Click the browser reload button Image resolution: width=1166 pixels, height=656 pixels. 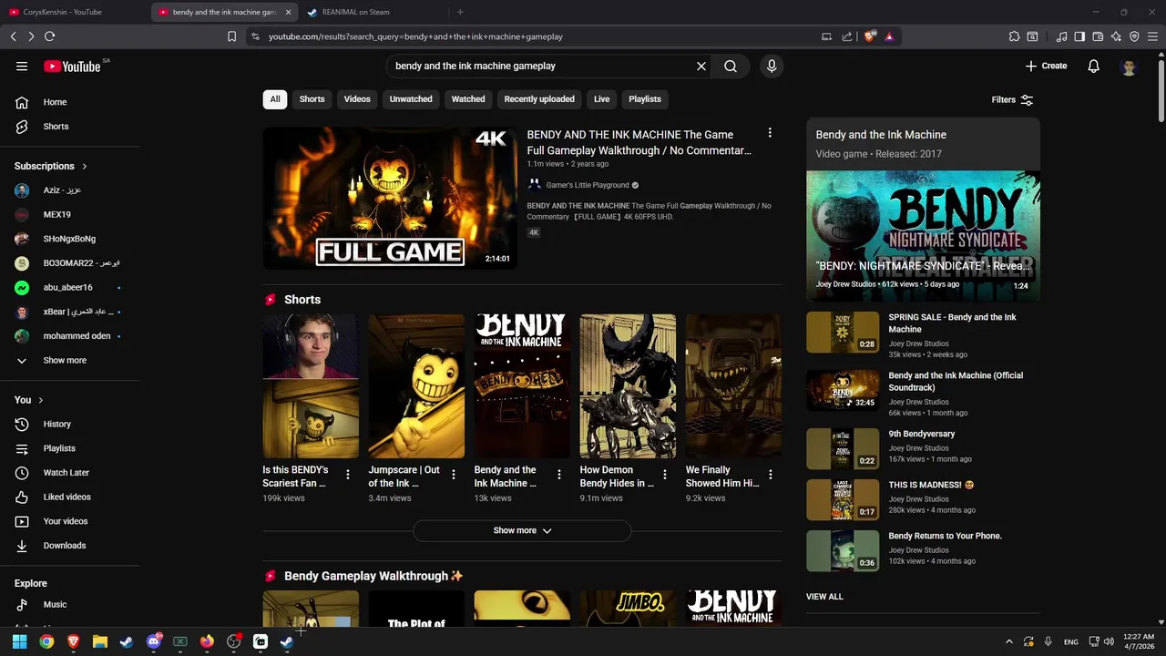pyautogui.click(x=49, y=36)
